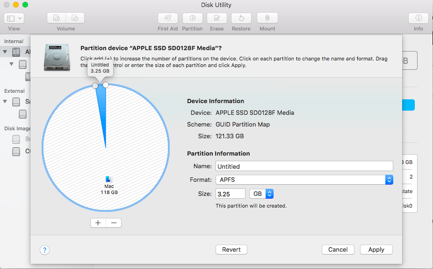Add a partition with plus button

pos(98,223)
